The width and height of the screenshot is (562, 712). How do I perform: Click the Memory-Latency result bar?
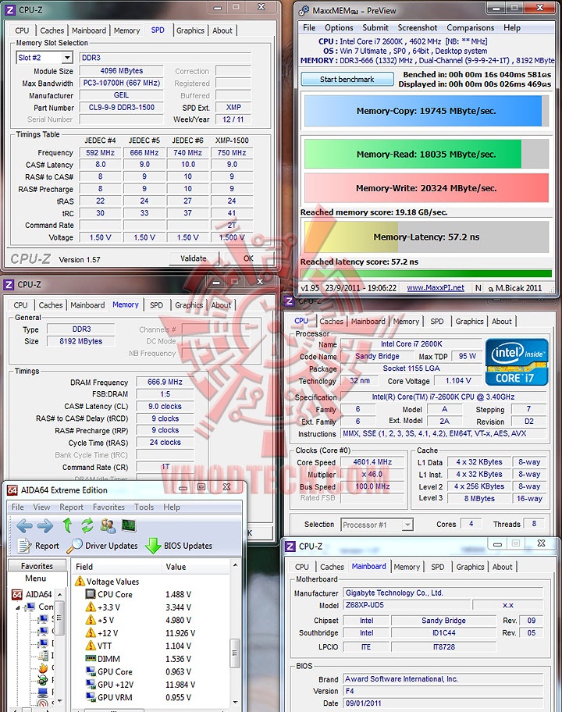click(x=426, y=237)
